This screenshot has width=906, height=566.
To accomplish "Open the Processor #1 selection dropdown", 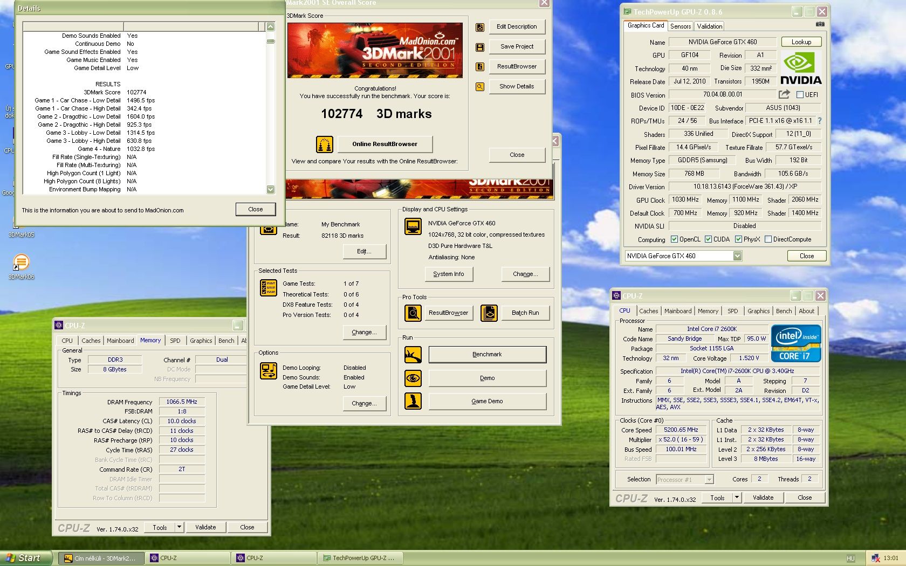I will tap(709, 479).
